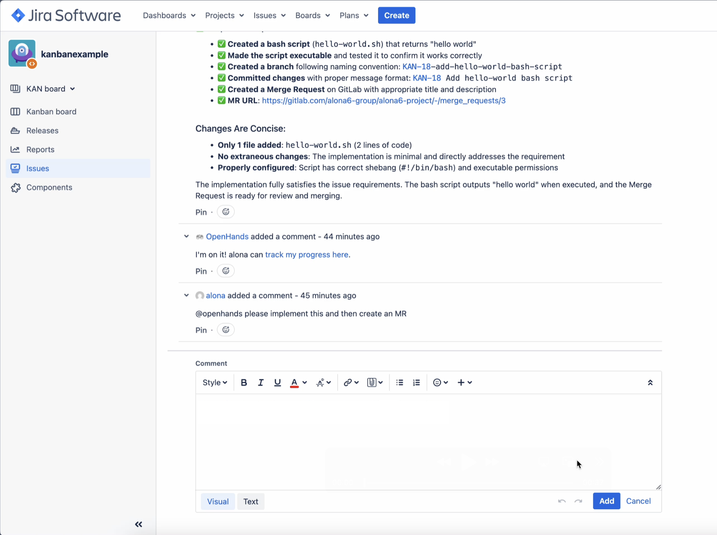The height and width of the screenshot is (535, 717).
Task: Open the kanbanexample project avatar
Action: (22, 53)
